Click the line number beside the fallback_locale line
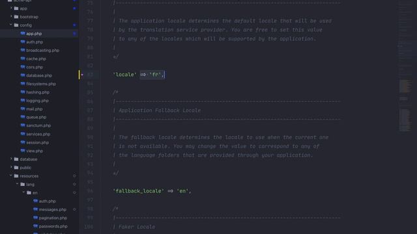Image resolution: width=417 pixels, height=234 pixels. point(90,191)
